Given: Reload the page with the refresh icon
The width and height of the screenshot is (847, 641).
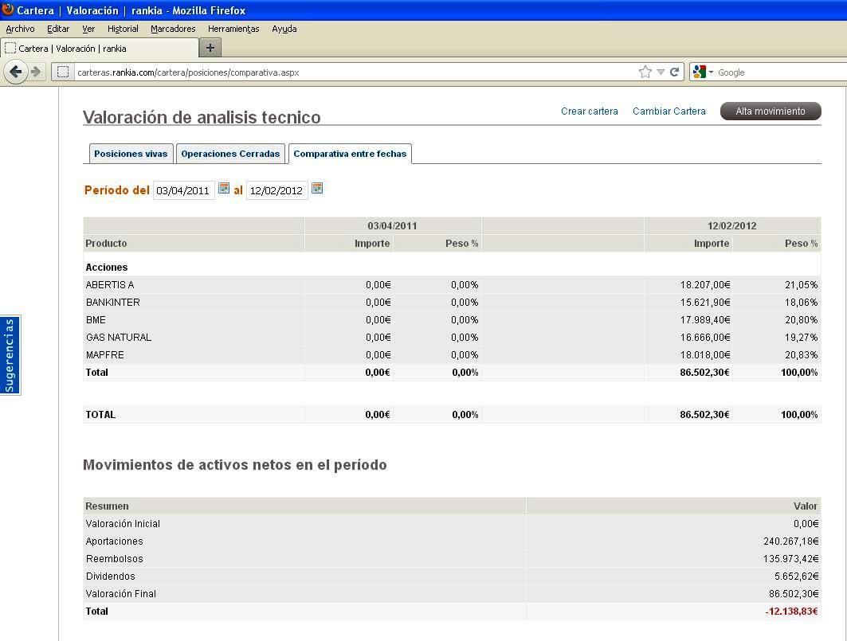Looking at the screenshot, I should click(674, 72).
